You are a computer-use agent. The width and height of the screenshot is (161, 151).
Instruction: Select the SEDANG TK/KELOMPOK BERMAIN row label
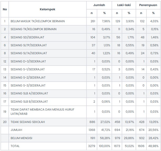tap(34, 29)
